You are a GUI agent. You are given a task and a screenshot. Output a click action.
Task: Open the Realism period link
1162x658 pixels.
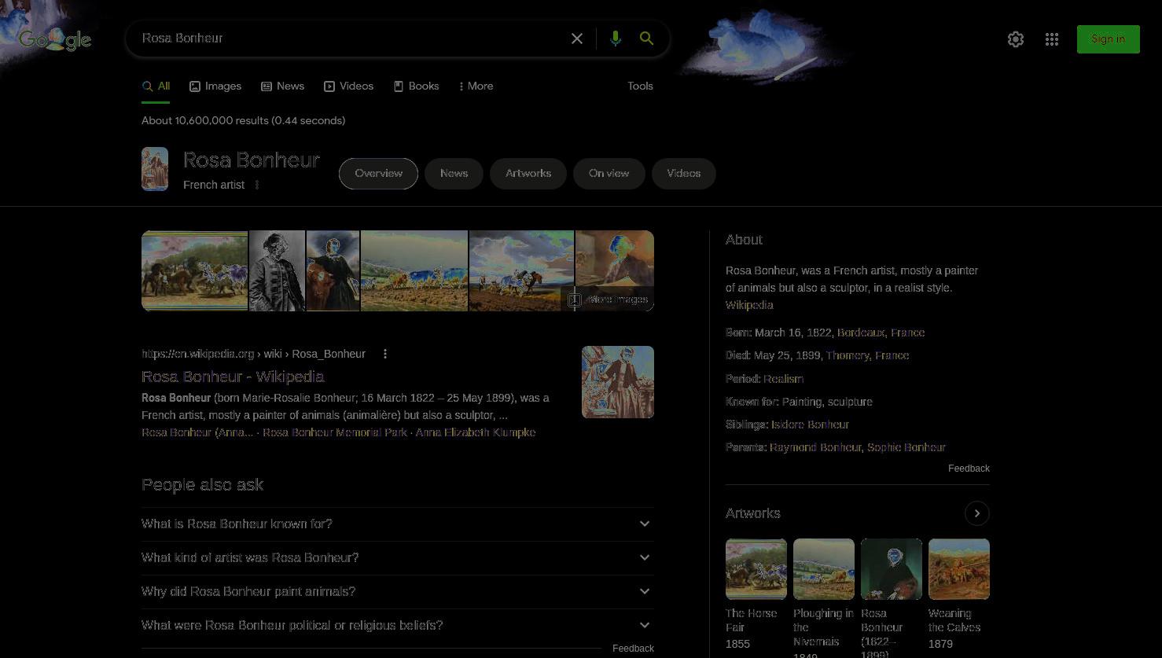pyautogui.click(x=783, y=379)
